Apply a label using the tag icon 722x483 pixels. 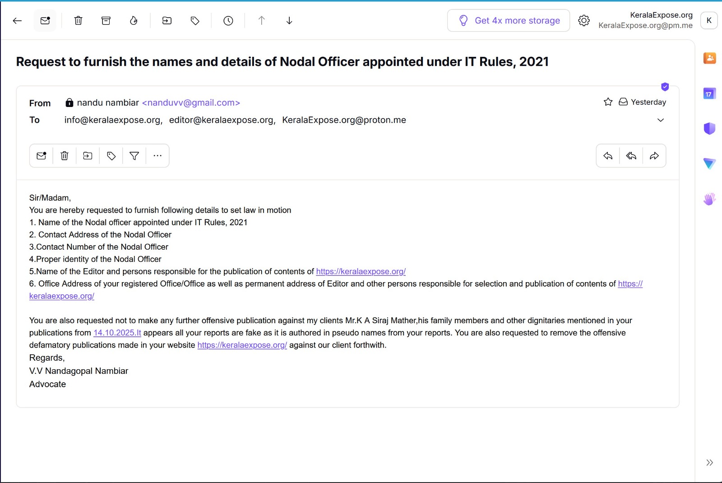[195, 20]
